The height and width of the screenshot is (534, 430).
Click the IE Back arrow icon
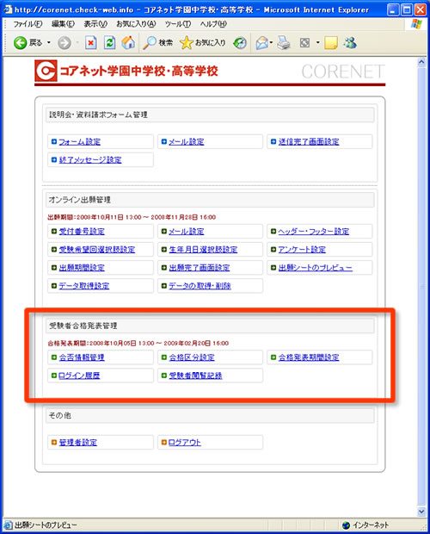[x=20, y=43]
